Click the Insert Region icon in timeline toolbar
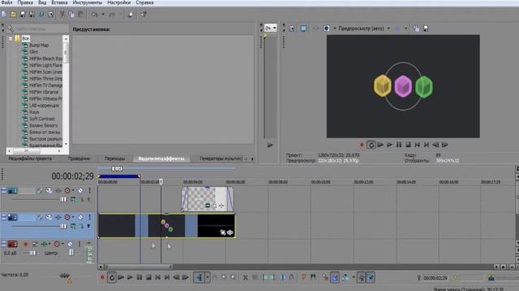Screen dimensions: 519x291 click(313, 277)
